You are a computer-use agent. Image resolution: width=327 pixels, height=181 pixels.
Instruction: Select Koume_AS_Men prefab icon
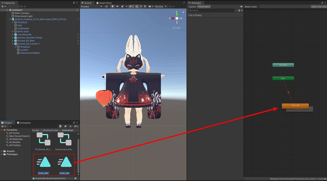click(x=16, y=41)
